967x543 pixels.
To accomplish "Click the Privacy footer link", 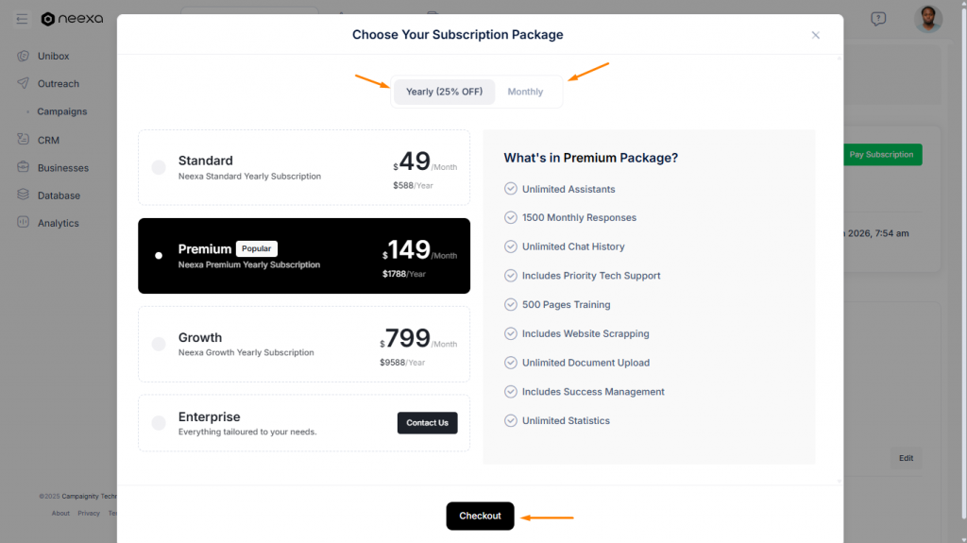I will (x=89, y=514).
